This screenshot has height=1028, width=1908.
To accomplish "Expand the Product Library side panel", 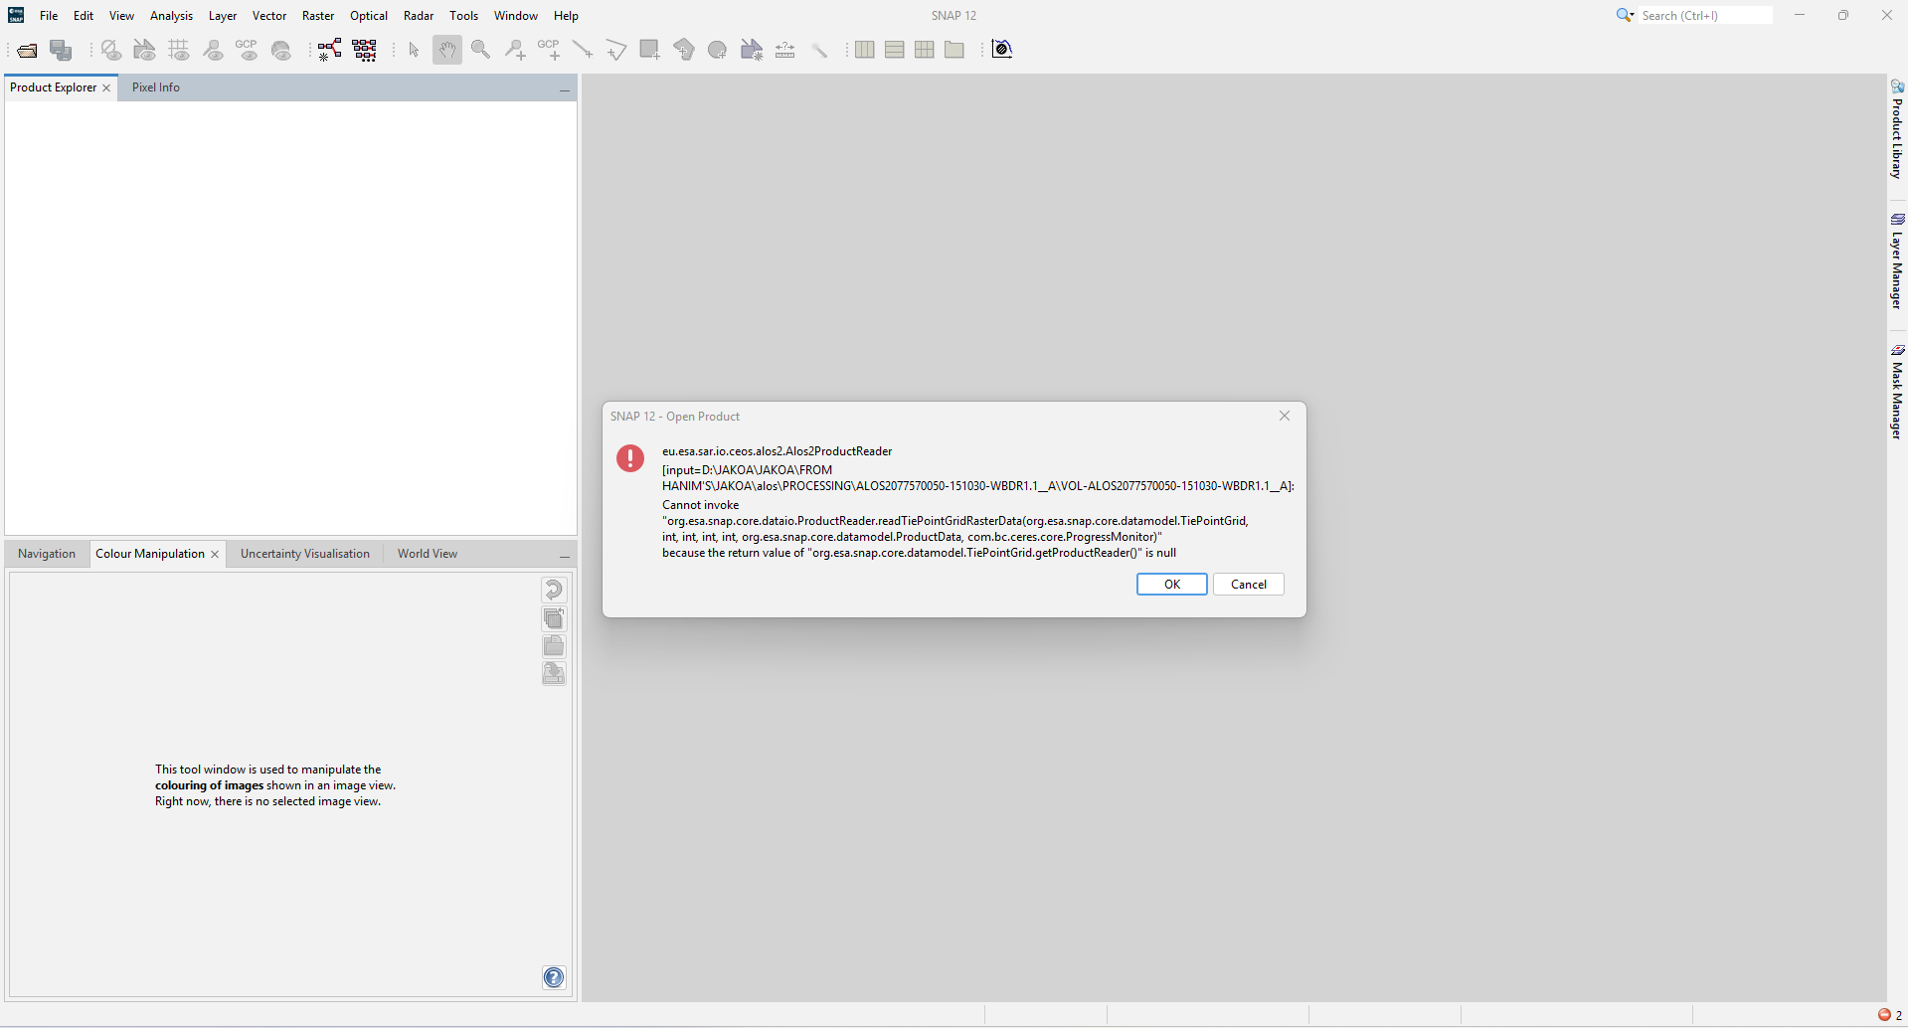I will point(1897,130).
